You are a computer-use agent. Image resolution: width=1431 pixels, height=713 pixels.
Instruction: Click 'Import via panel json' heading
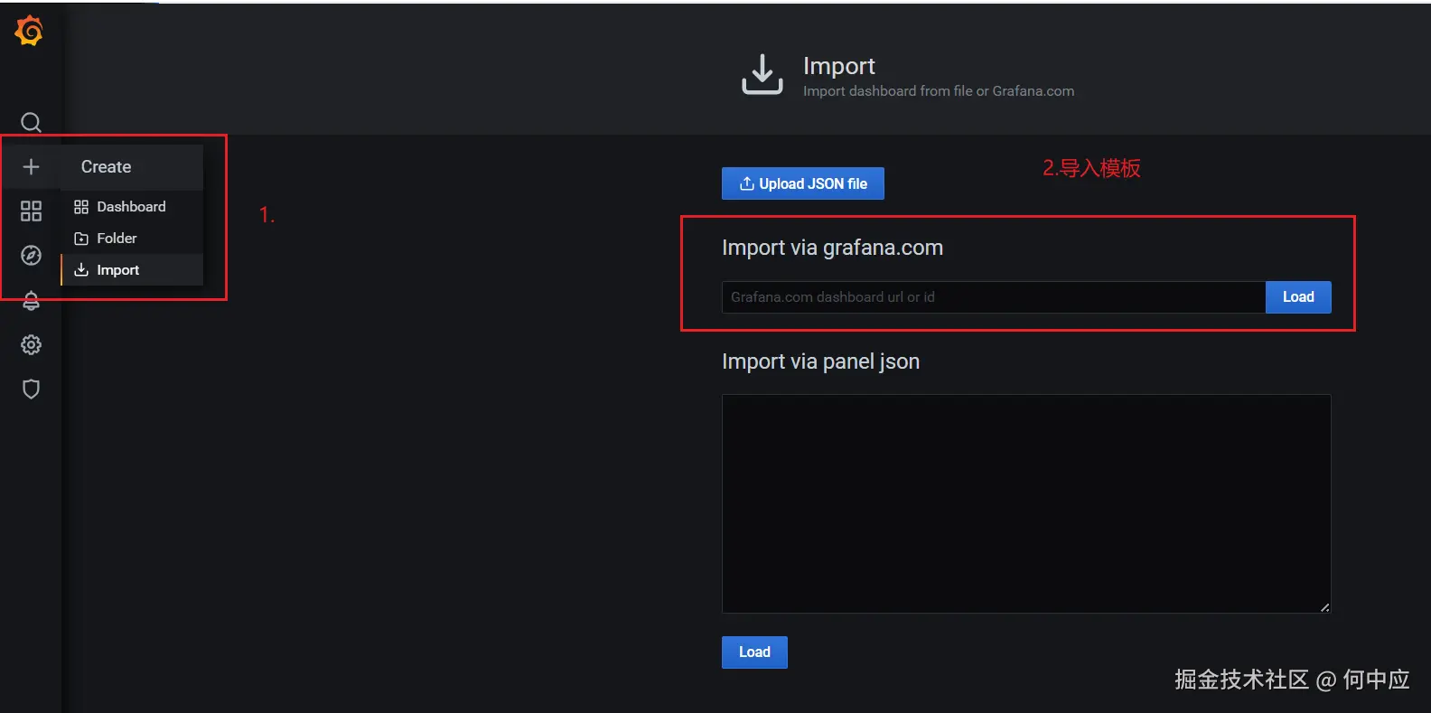click(x=820, y=361)
